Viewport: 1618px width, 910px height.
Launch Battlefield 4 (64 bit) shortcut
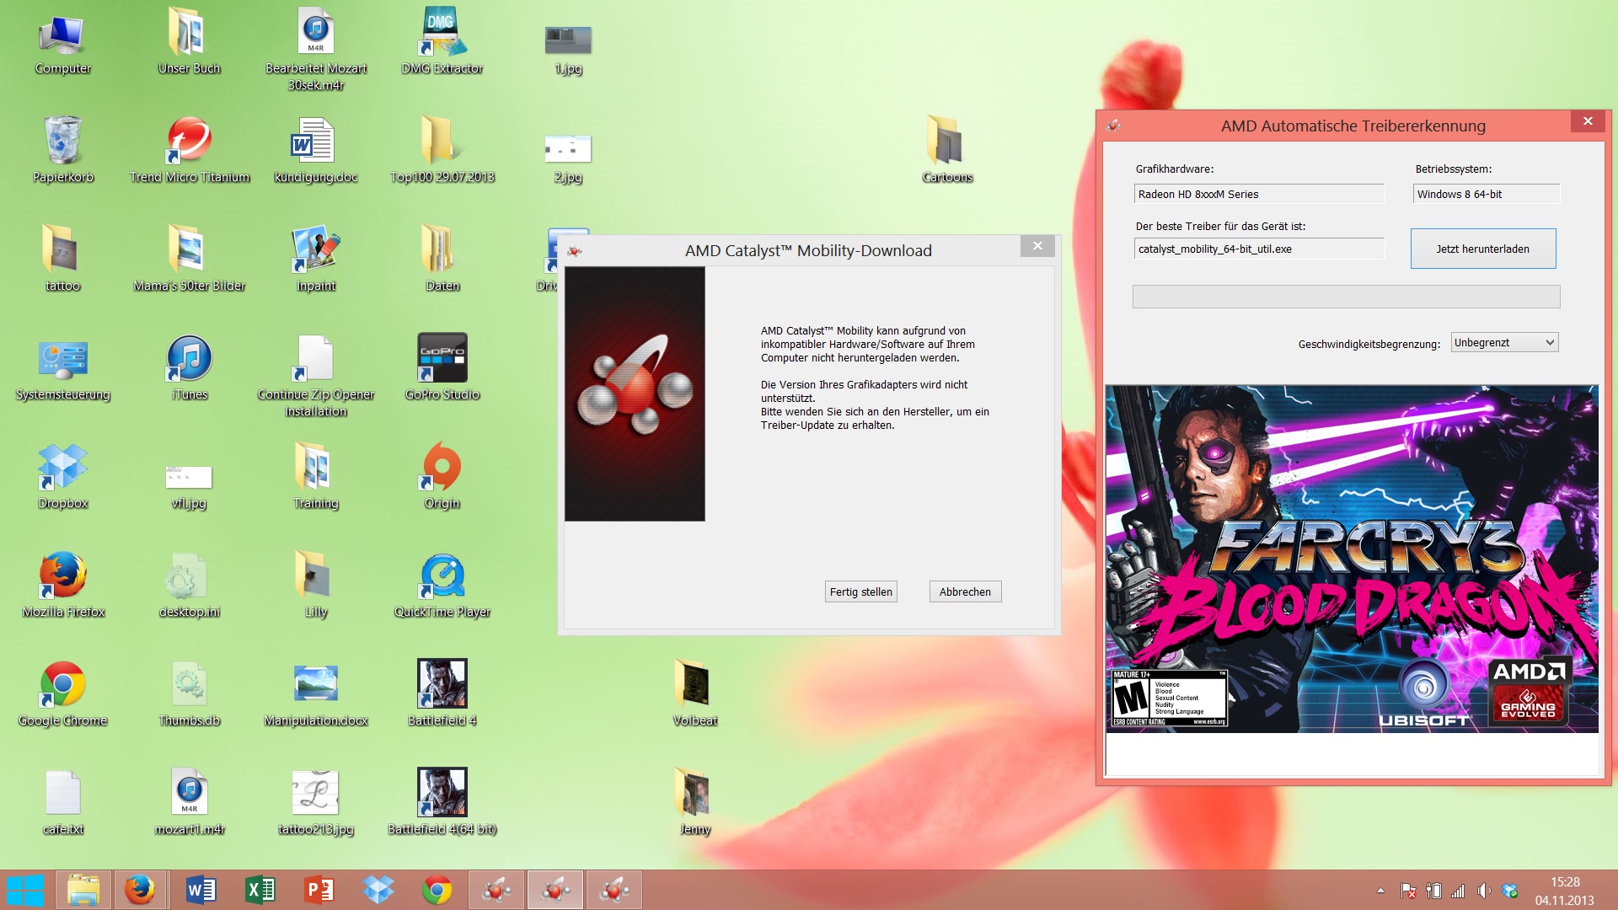(x=442, y=802)
